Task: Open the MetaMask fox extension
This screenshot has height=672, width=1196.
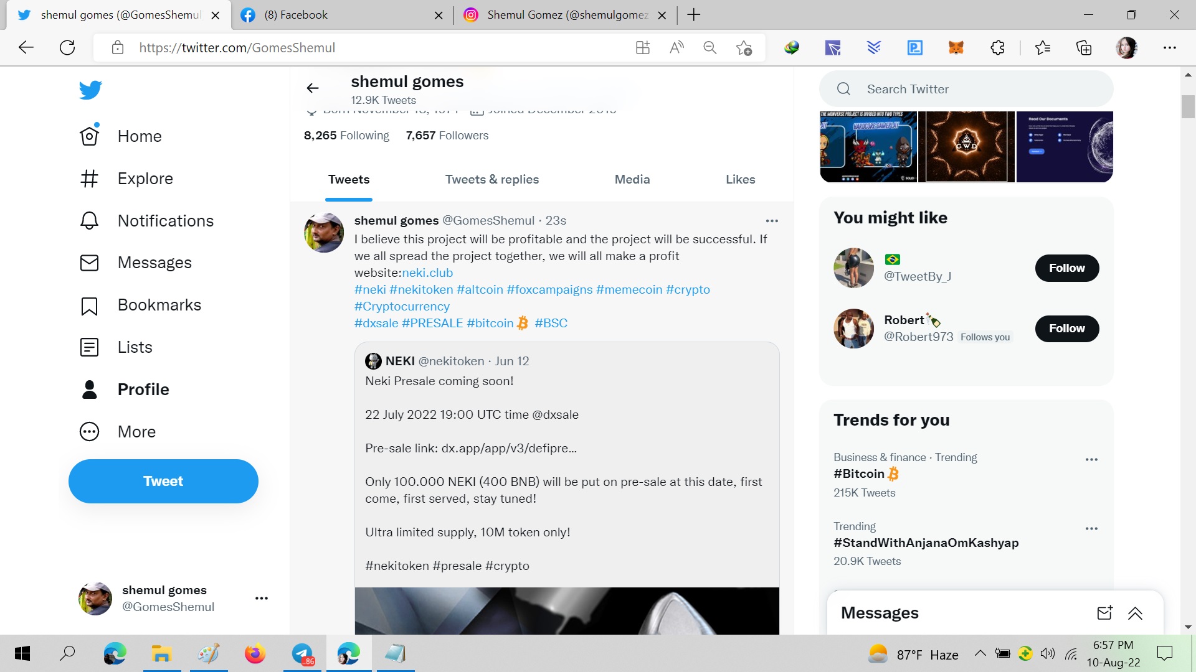Action: tap(956, 47)
